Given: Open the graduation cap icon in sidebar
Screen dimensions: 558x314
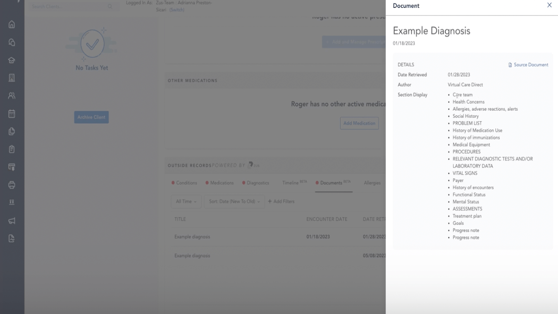Looking at the screenshot, I should click(x=12, y=60).
